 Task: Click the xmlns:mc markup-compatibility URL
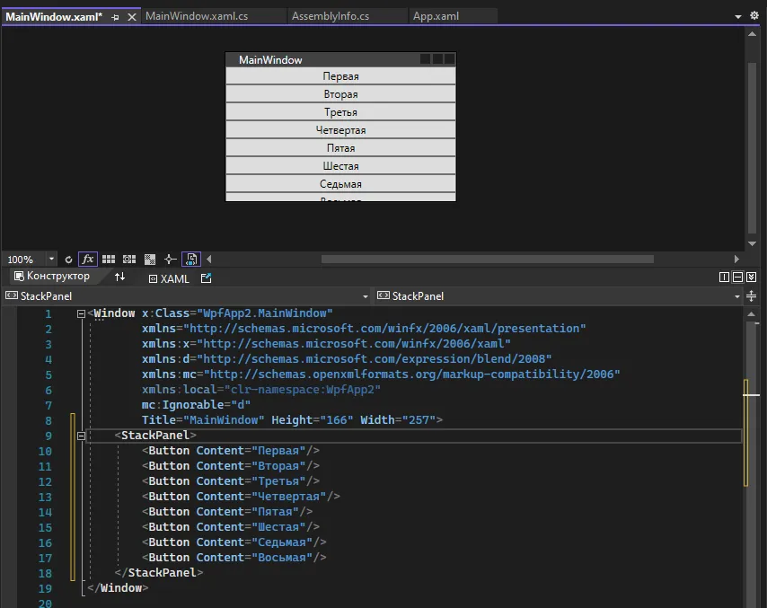412,374
